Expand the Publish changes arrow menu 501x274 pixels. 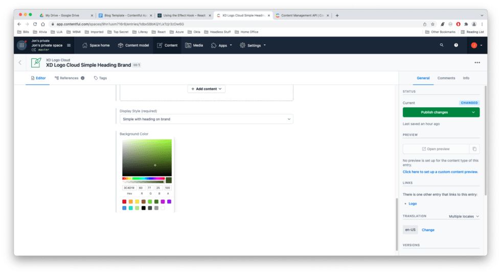coord(473,112)
